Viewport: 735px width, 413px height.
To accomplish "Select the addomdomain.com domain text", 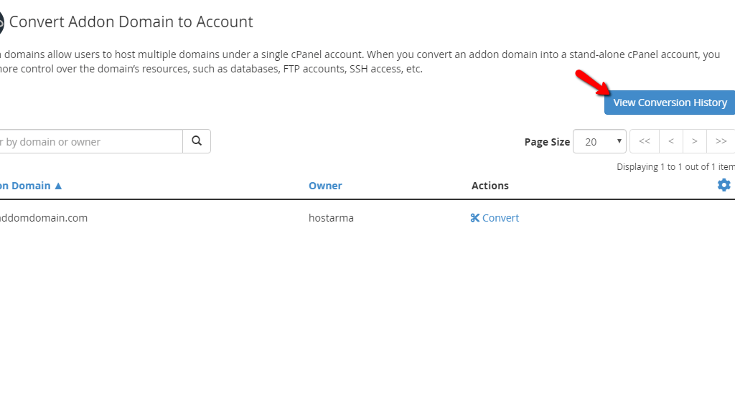I will pyautogui.click(x=44, y=218).
